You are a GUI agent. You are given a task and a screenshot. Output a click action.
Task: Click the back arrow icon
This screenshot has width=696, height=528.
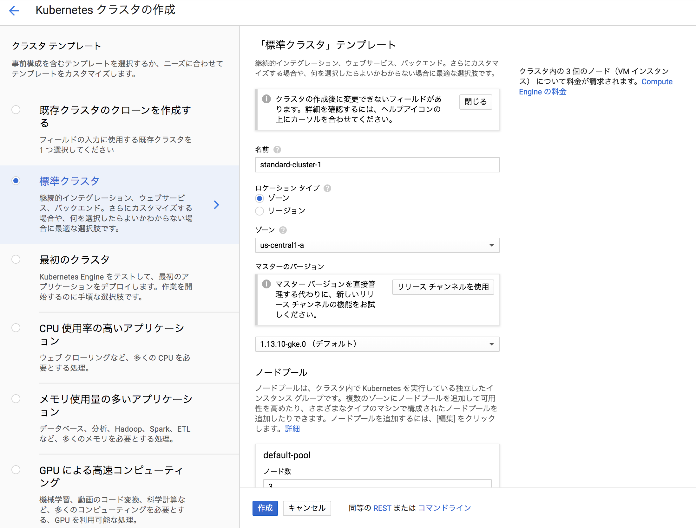(14, 11)
